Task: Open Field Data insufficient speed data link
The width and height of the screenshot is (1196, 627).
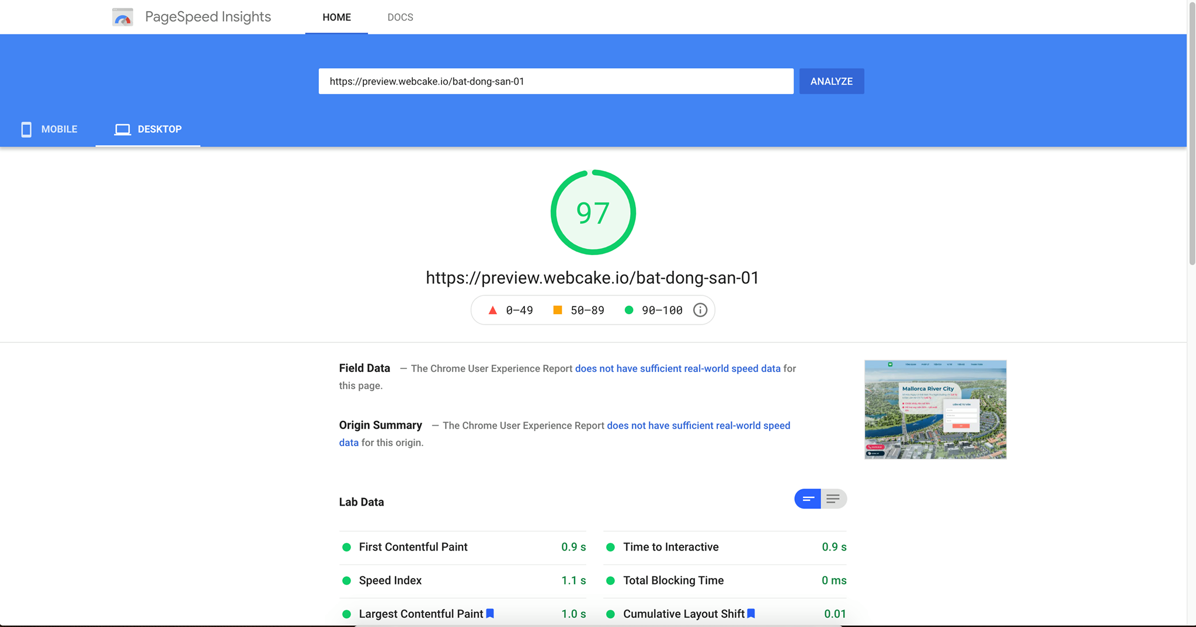Action: (677, 368)
